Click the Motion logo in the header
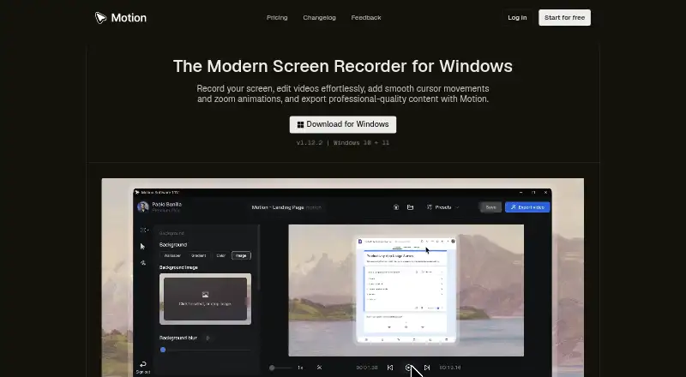Viewport: 686px width, 377px height. pyautogui.click(x=121, y=18)
